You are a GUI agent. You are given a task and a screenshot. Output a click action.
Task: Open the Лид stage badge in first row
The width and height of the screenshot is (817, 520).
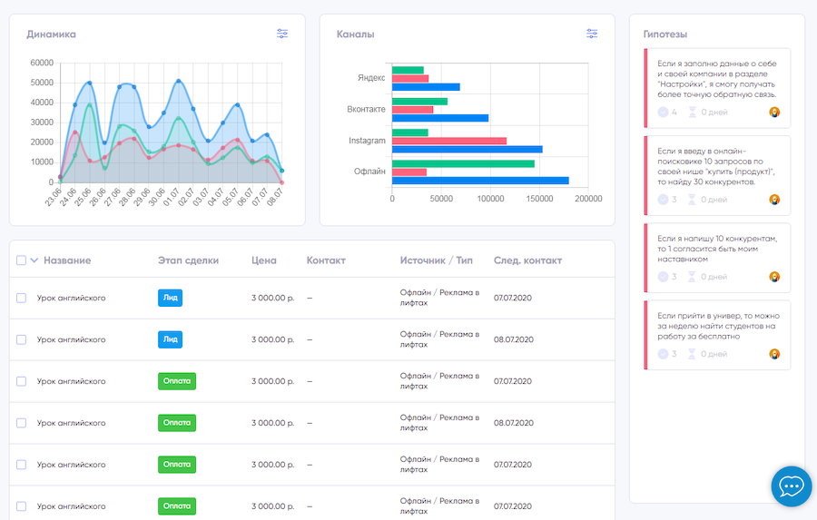point(170,298)
